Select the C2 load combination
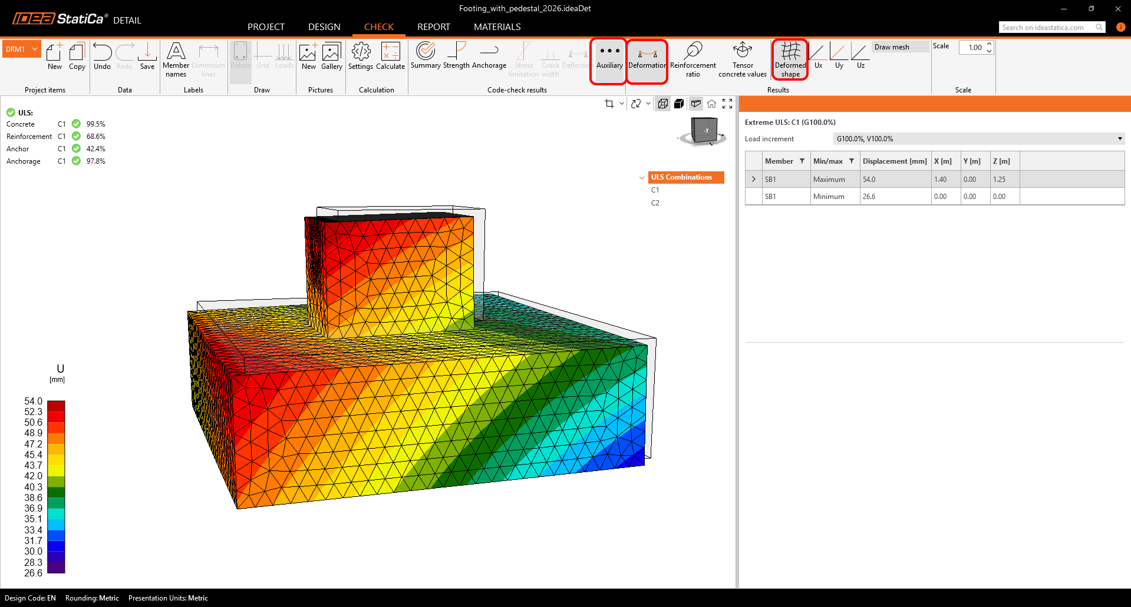The height and width of the screenshot is (607, 1131). pos(655,203)
